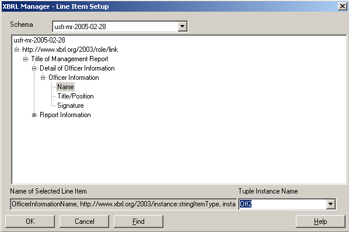The height and width of the screenshot is (232, 349).
Task: Select the Report Information tree item
Action: pyautogui.click(x=65, y=115)
